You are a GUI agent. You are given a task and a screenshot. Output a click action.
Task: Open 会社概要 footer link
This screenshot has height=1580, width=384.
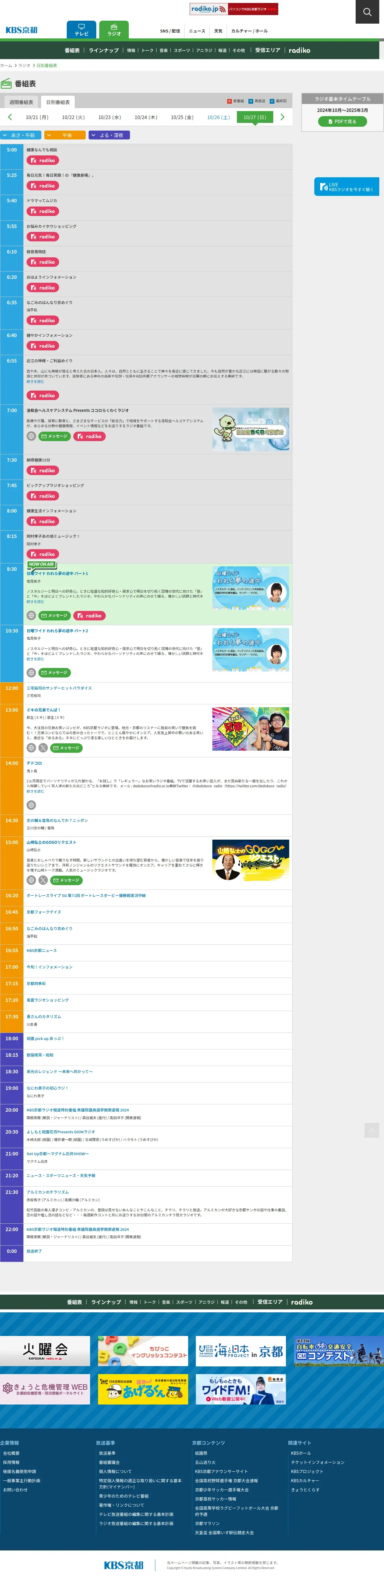coord(11,1453)
